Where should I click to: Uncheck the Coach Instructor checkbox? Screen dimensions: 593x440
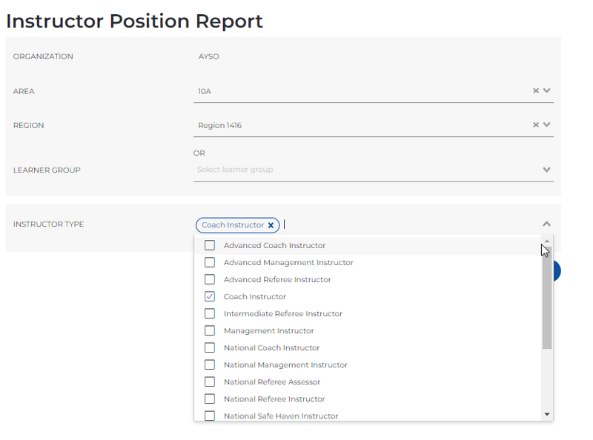(x=210, y=296)
